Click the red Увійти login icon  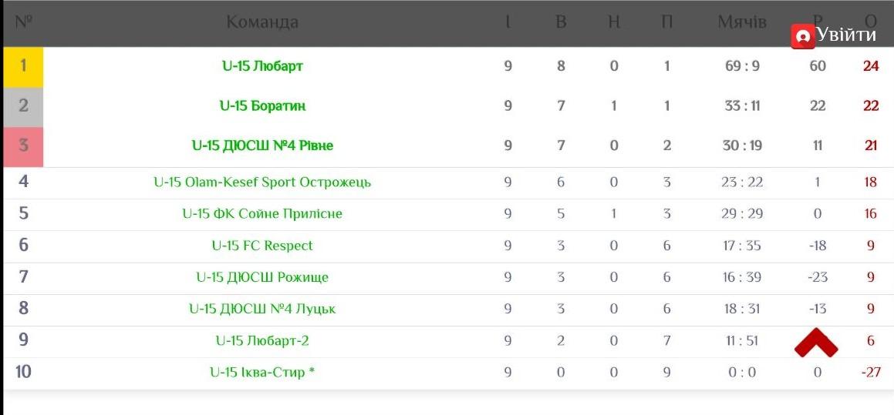[x=803, y=35]
